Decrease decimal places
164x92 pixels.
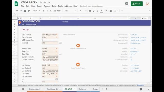point(51,11)
